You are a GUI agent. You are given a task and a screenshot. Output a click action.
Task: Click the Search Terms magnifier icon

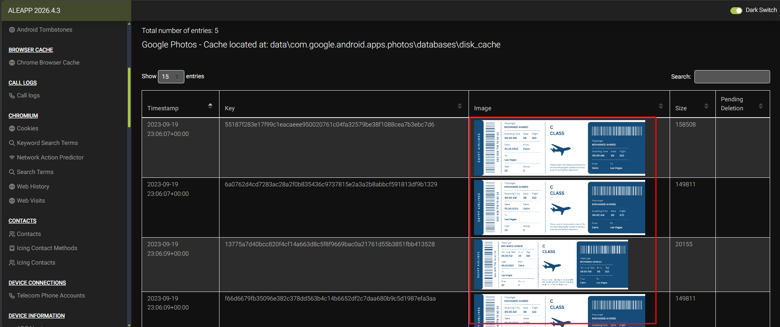coord(12,172)
